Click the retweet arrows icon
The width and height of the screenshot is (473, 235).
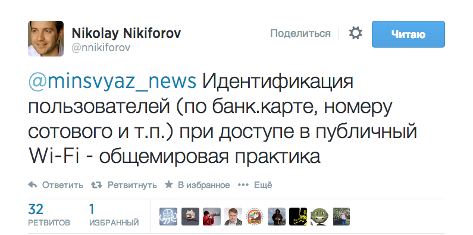point(96,184)
